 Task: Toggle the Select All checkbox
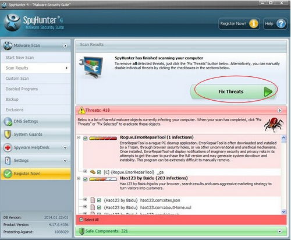(x=81, y=220)
